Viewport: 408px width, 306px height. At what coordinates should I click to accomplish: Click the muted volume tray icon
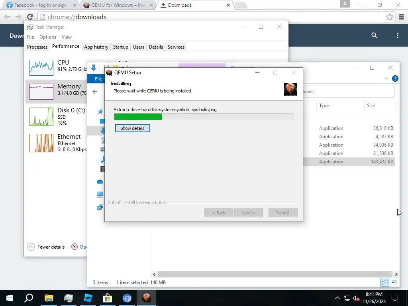point(357,298)
